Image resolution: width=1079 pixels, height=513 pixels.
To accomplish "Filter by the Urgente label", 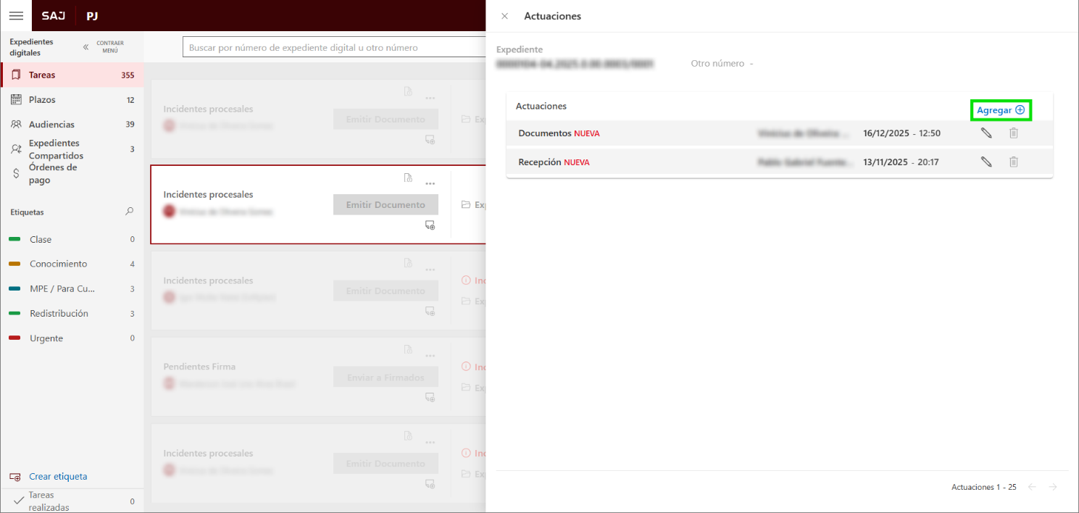I will [46, 338].
